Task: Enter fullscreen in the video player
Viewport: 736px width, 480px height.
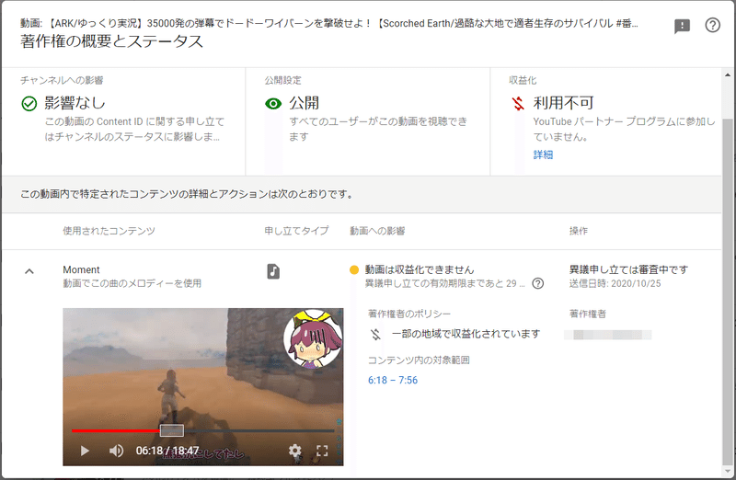Action: 322,451
